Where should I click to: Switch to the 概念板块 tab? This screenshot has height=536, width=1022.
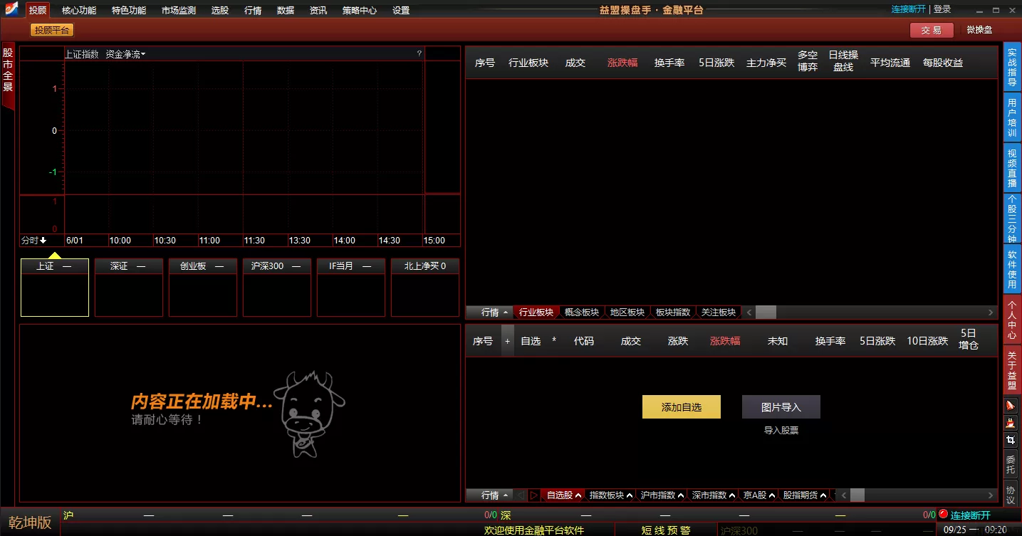click(x=582, y=312)
